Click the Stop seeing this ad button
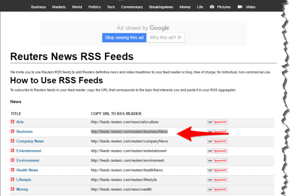This screenshot has width=294, height=196. [124, 37]
